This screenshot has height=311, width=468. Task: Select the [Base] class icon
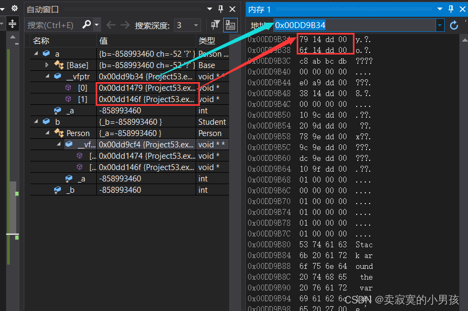coord(59,65)
